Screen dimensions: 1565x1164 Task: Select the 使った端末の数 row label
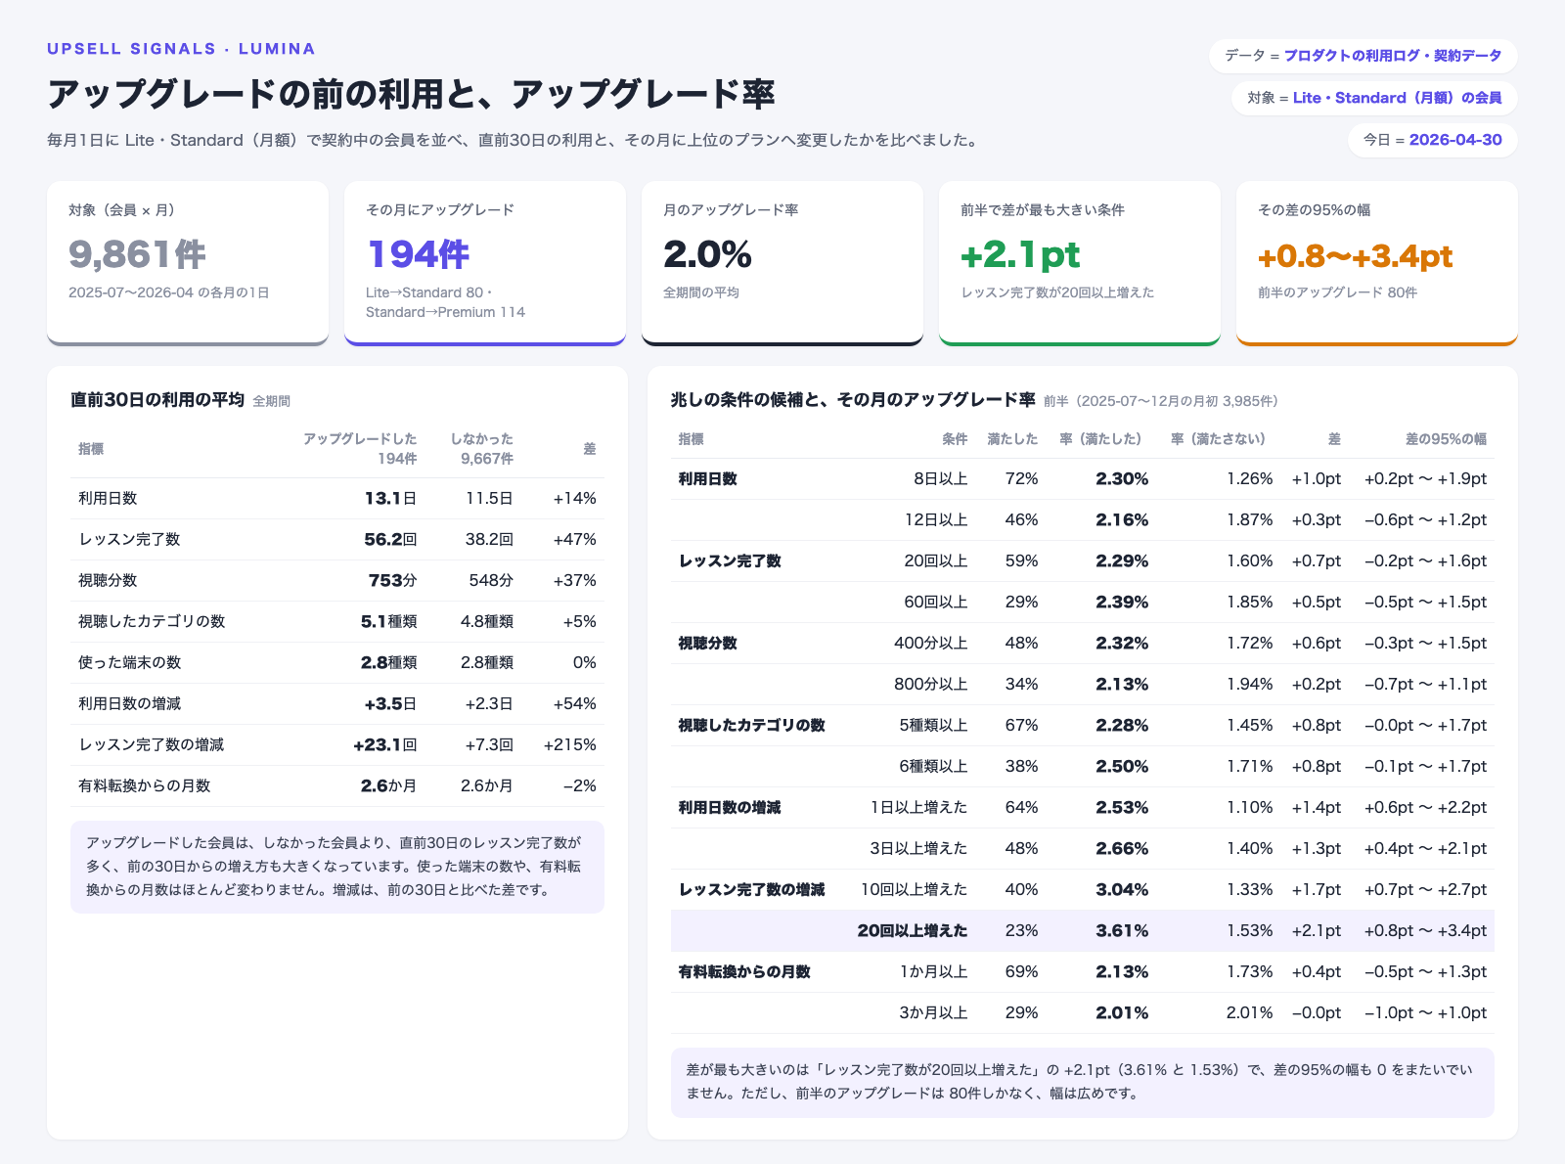click(x=130, y=663)
